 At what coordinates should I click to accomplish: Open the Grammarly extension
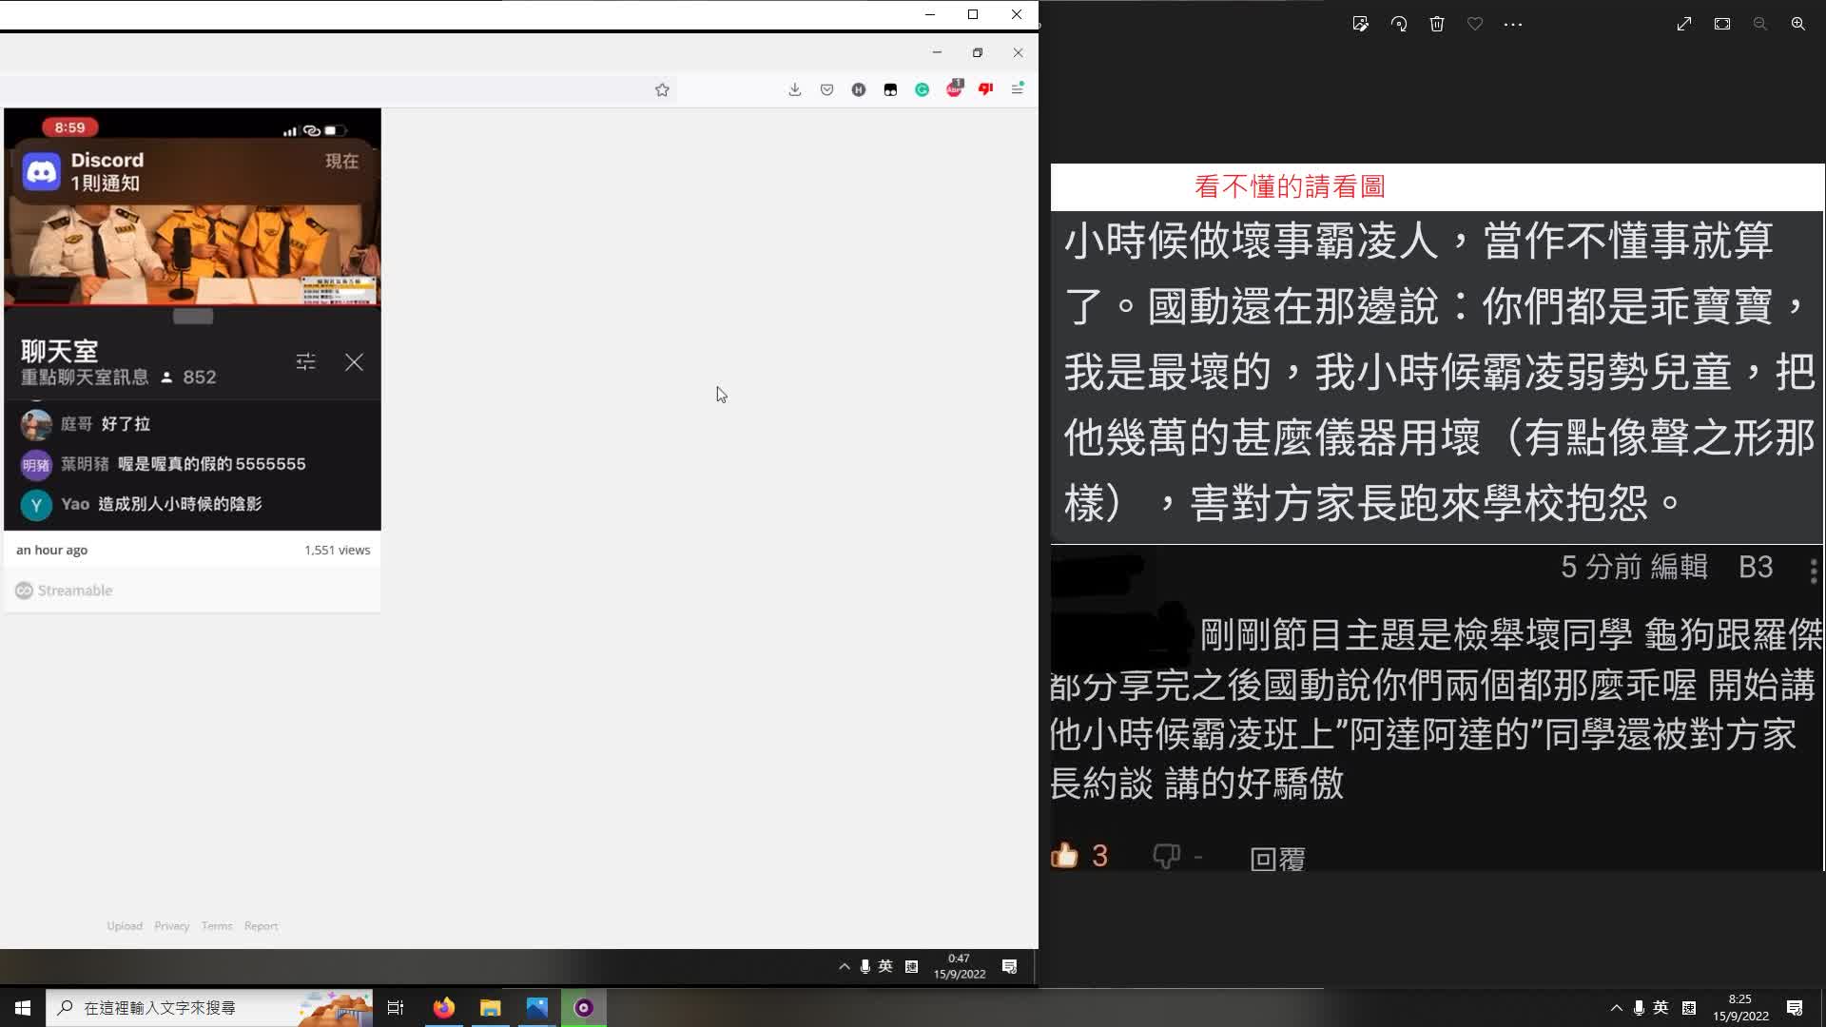click(922, 88)
